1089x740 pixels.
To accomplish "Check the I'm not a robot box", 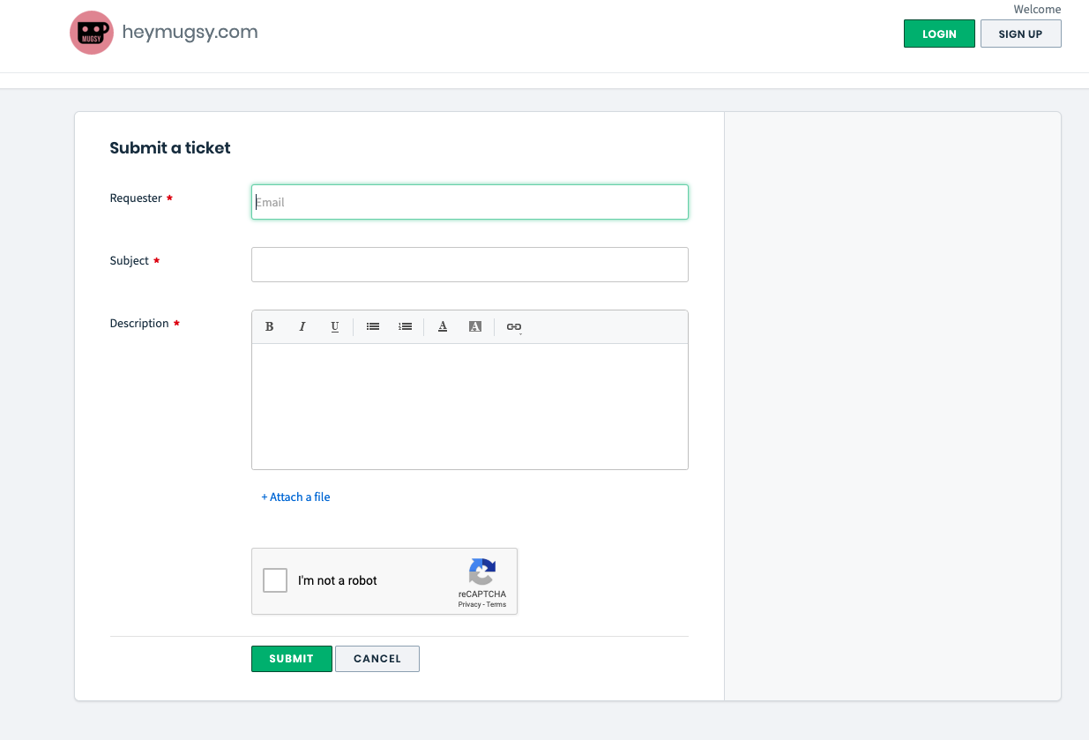I will 275,580.
